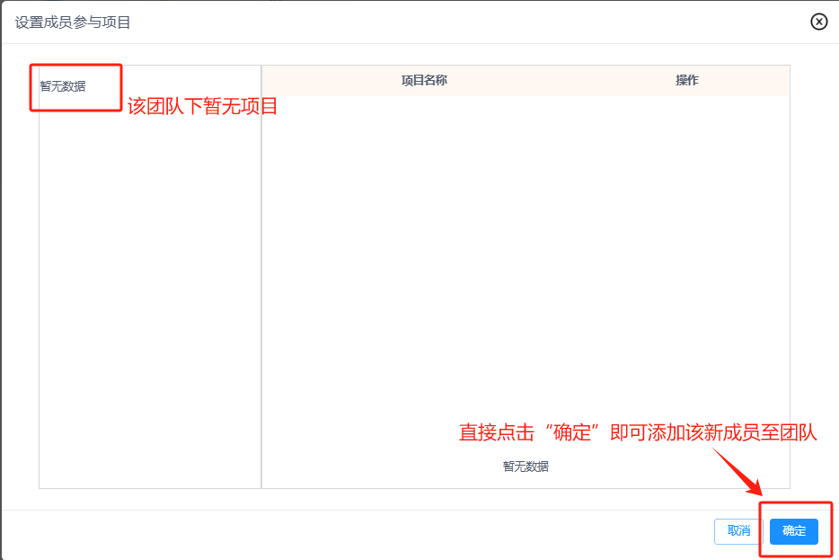Click the 取消 button
839x560 pixels.
coord(738,531)
